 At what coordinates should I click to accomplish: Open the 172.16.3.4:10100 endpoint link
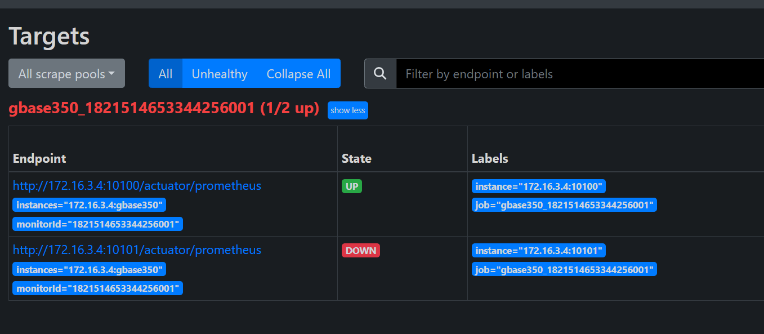(x=137, y=186)
